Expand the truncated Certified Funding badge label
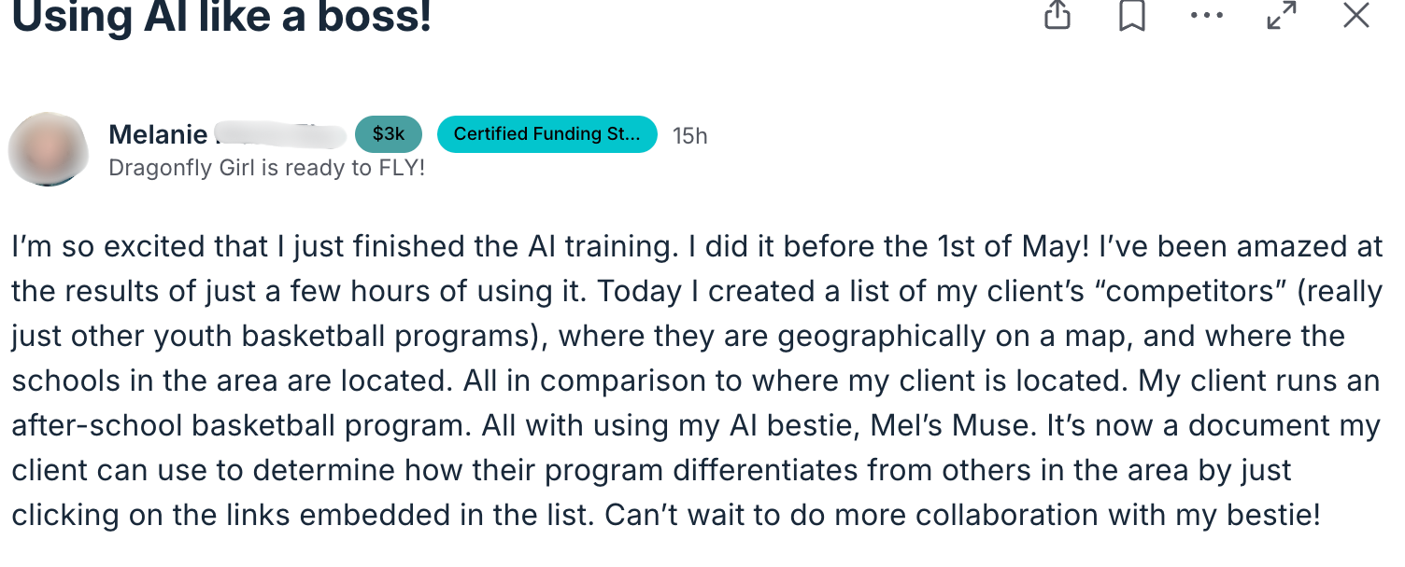The image size is (1405, 567). tap(546, 134)
